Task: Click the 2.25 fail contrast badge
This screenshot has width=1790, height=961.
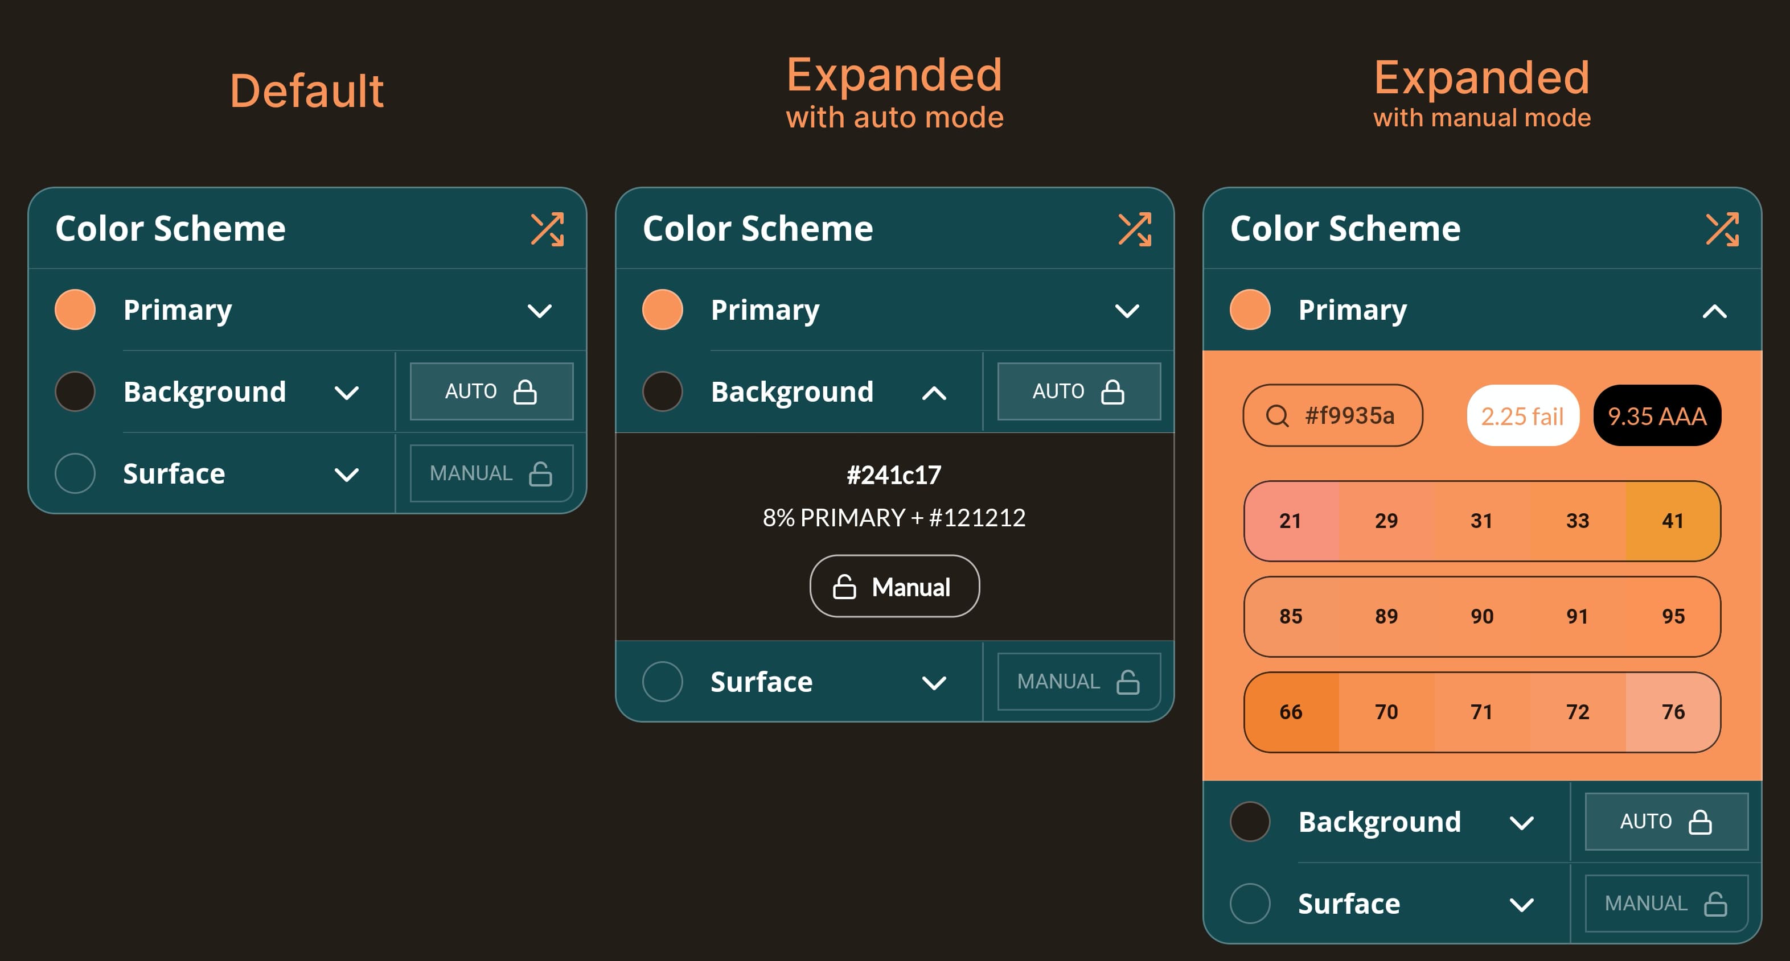Action: (x=1522, y=416)
